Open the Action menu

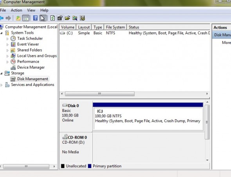click(x=16, y=10)
